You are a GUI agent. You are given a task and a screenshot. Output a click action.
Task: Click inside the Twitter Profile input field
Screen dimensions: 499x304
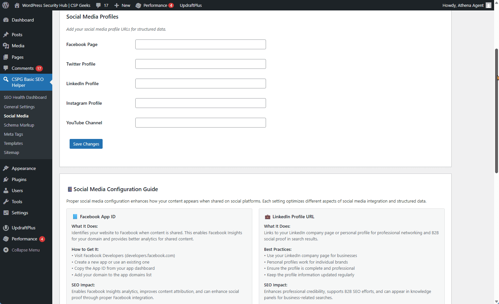pos(200,64)
